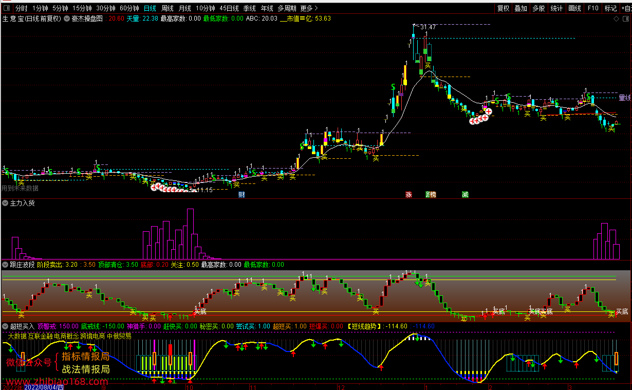
Task: Click the 复权 button
Action: coord(503,8)
